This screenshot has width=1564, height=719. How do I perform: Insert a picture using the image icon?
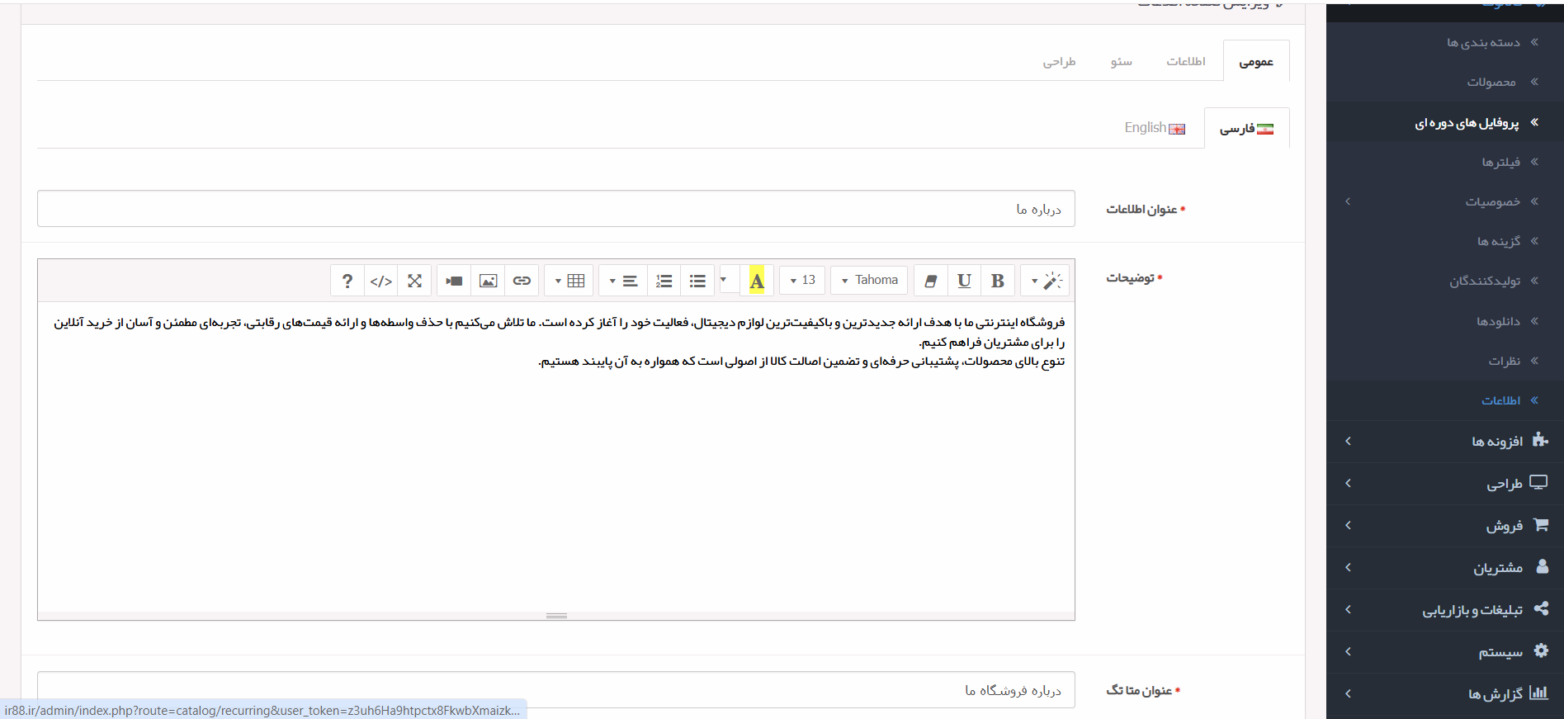488,281
